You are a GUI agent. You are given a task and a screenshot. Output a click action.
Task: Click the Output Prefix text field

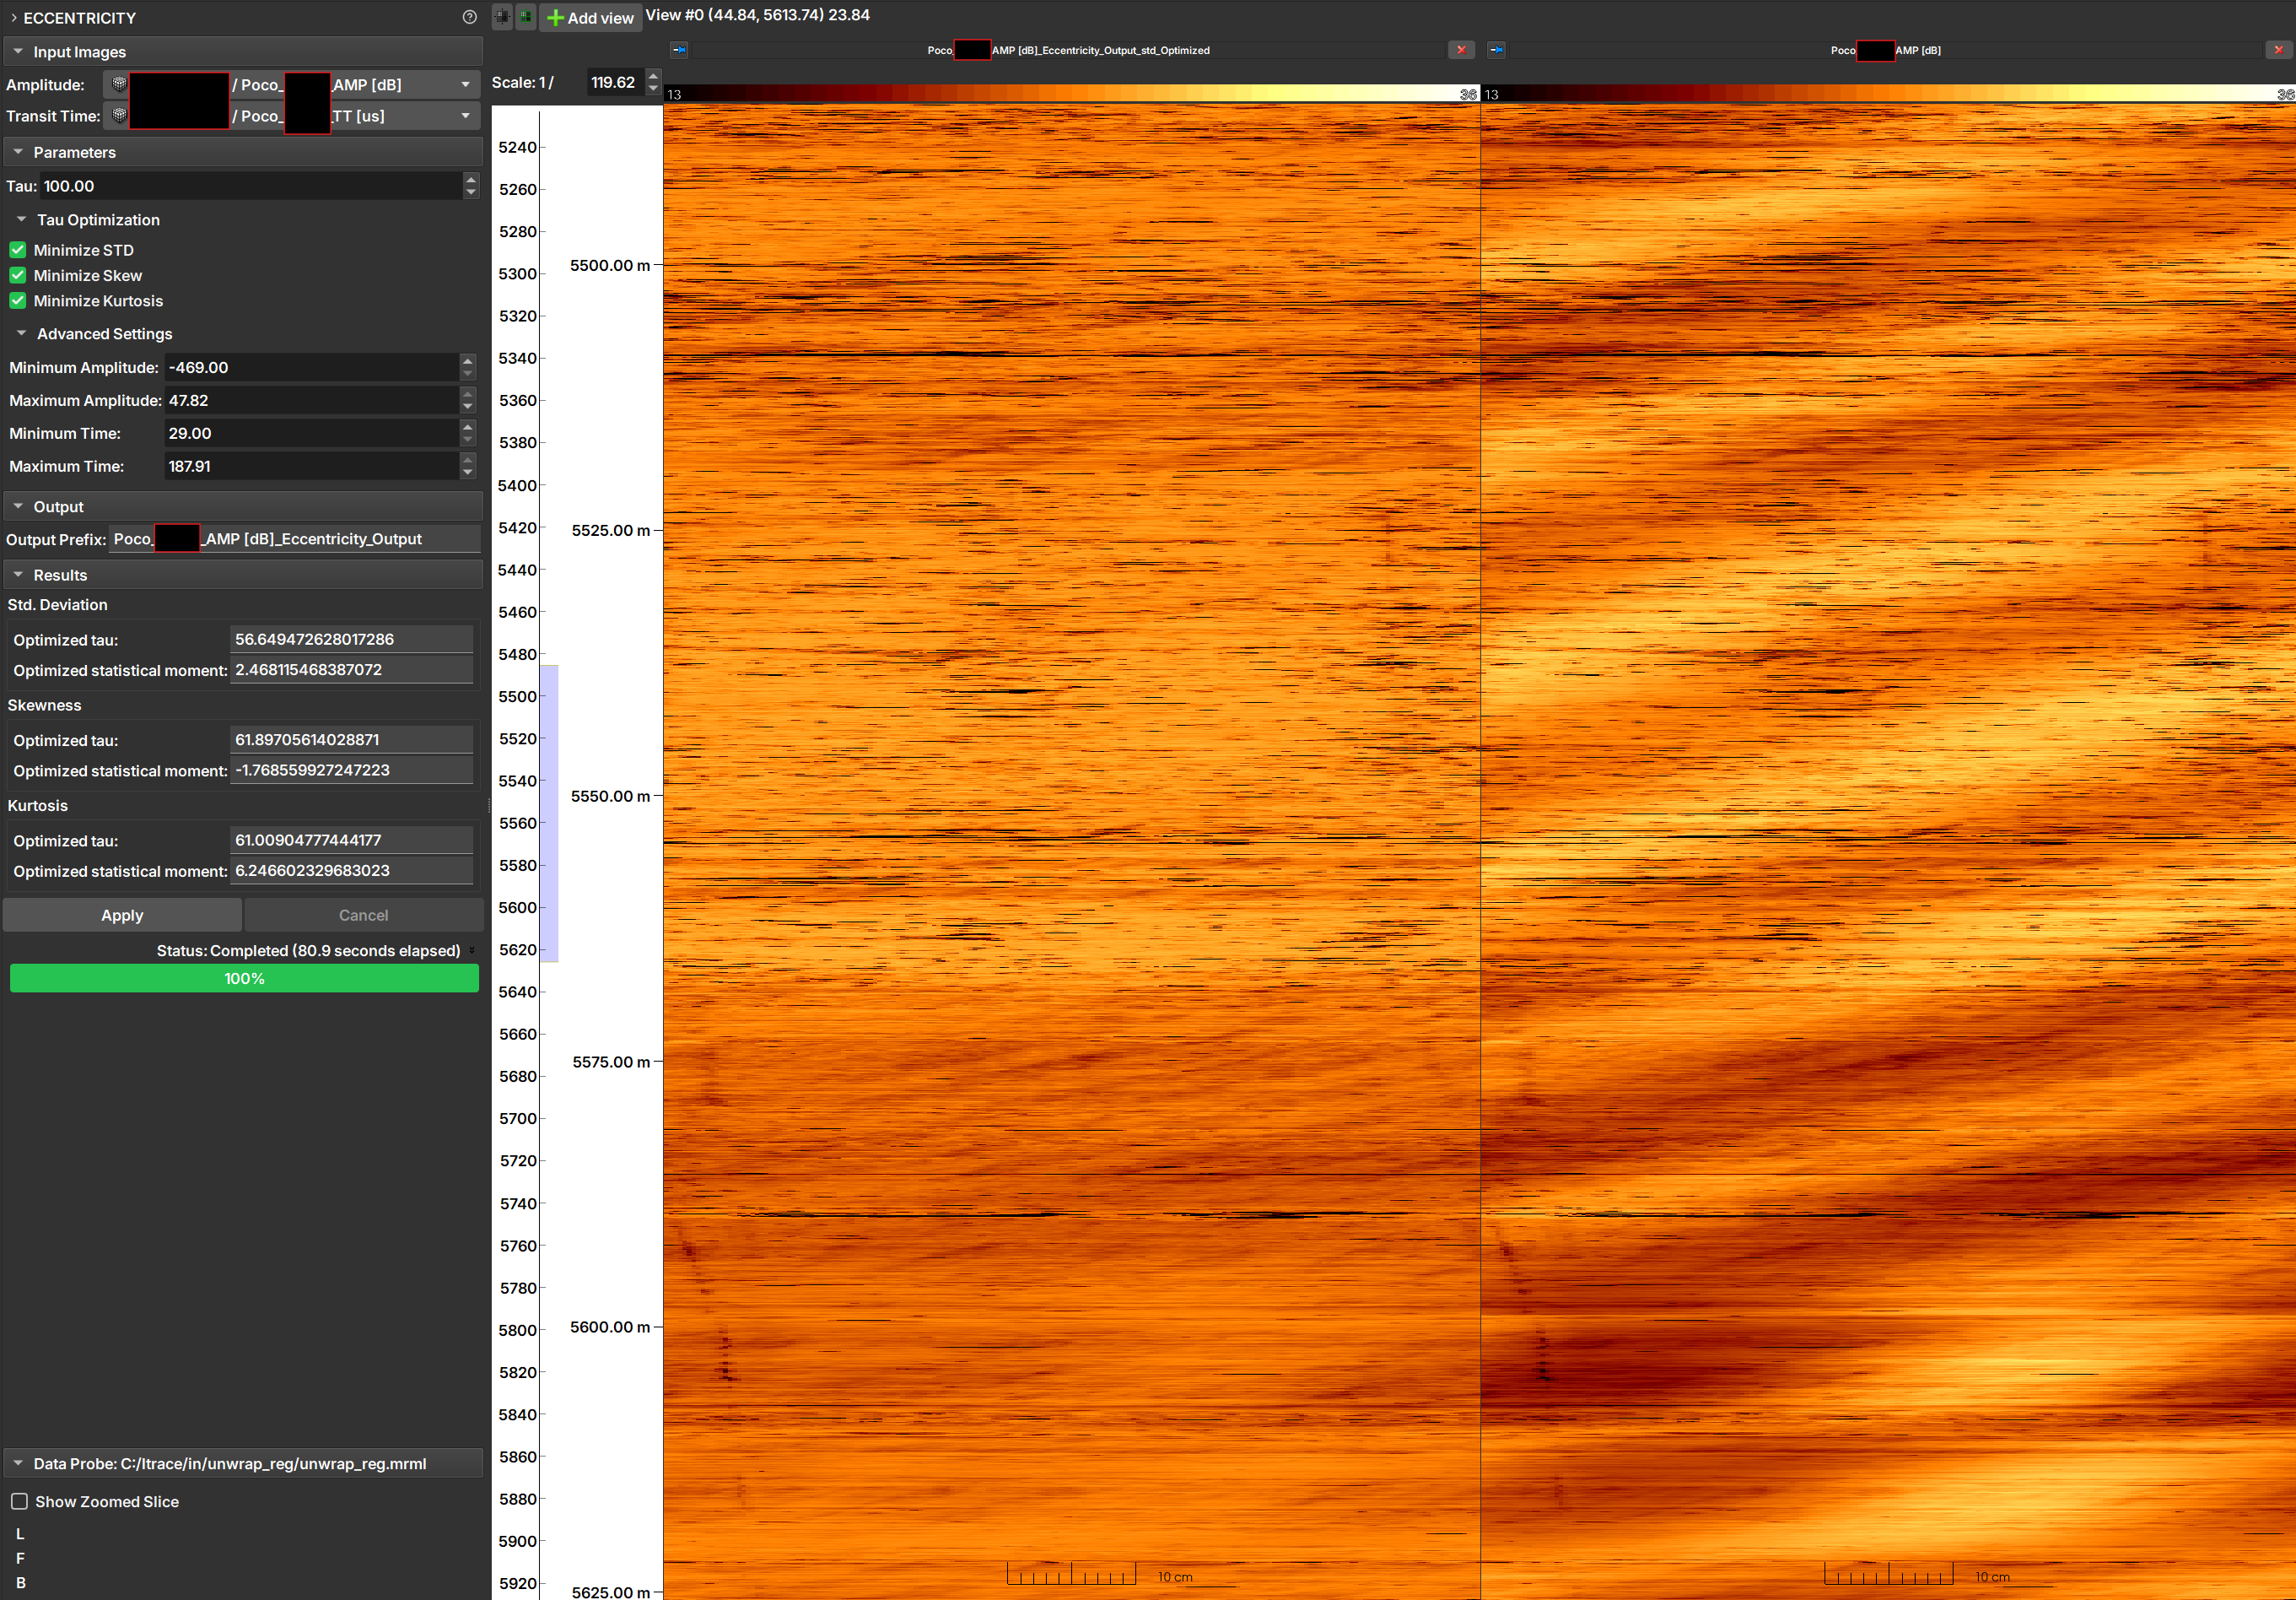[x=294, y=539]
